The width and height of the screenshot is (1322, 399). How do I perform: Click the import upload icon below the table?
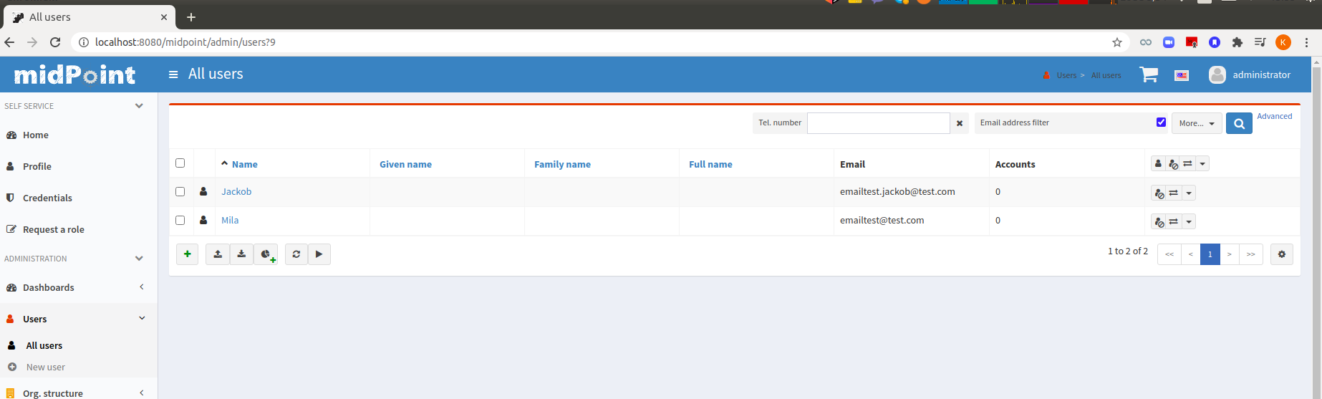tap(218, 254)
